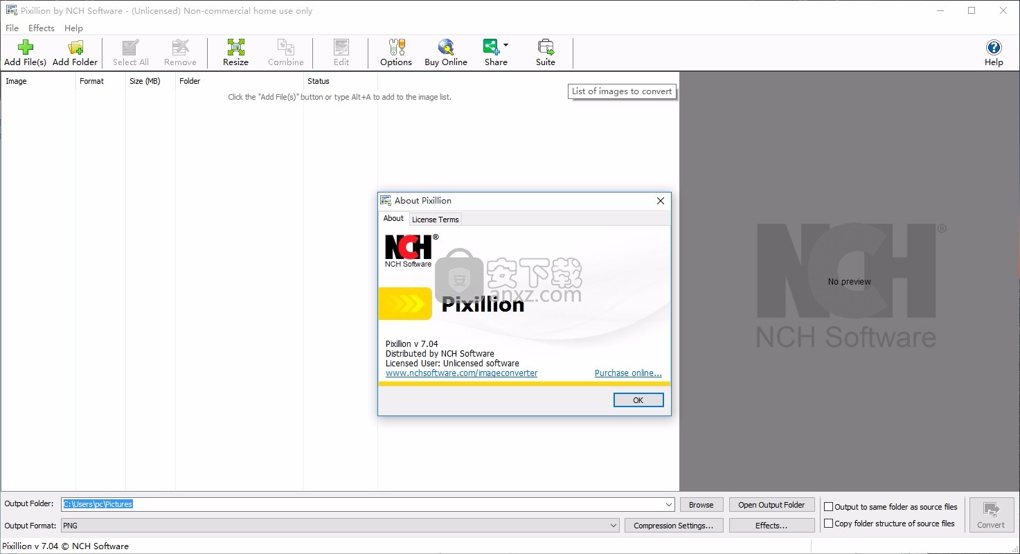Viewport: 1020px width, 554px height.
Task: Click the Help icon in toolbar
Action: pos(994,53)
